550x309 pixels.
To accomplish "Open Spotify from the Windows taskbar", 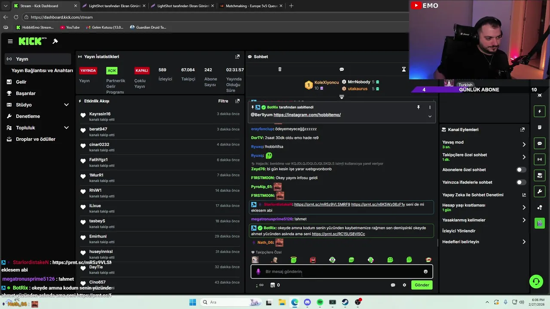I will tap(320, 302).
